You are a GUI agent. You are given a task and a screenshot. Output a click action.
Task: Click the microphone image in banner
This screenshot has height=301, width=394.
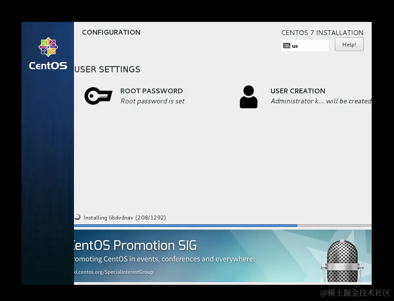[x=342, y=261]
